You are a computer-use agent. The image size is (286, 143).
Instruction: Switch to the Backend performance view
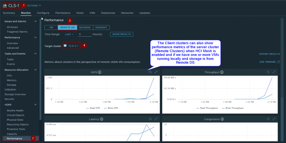[x=85, y=27]
